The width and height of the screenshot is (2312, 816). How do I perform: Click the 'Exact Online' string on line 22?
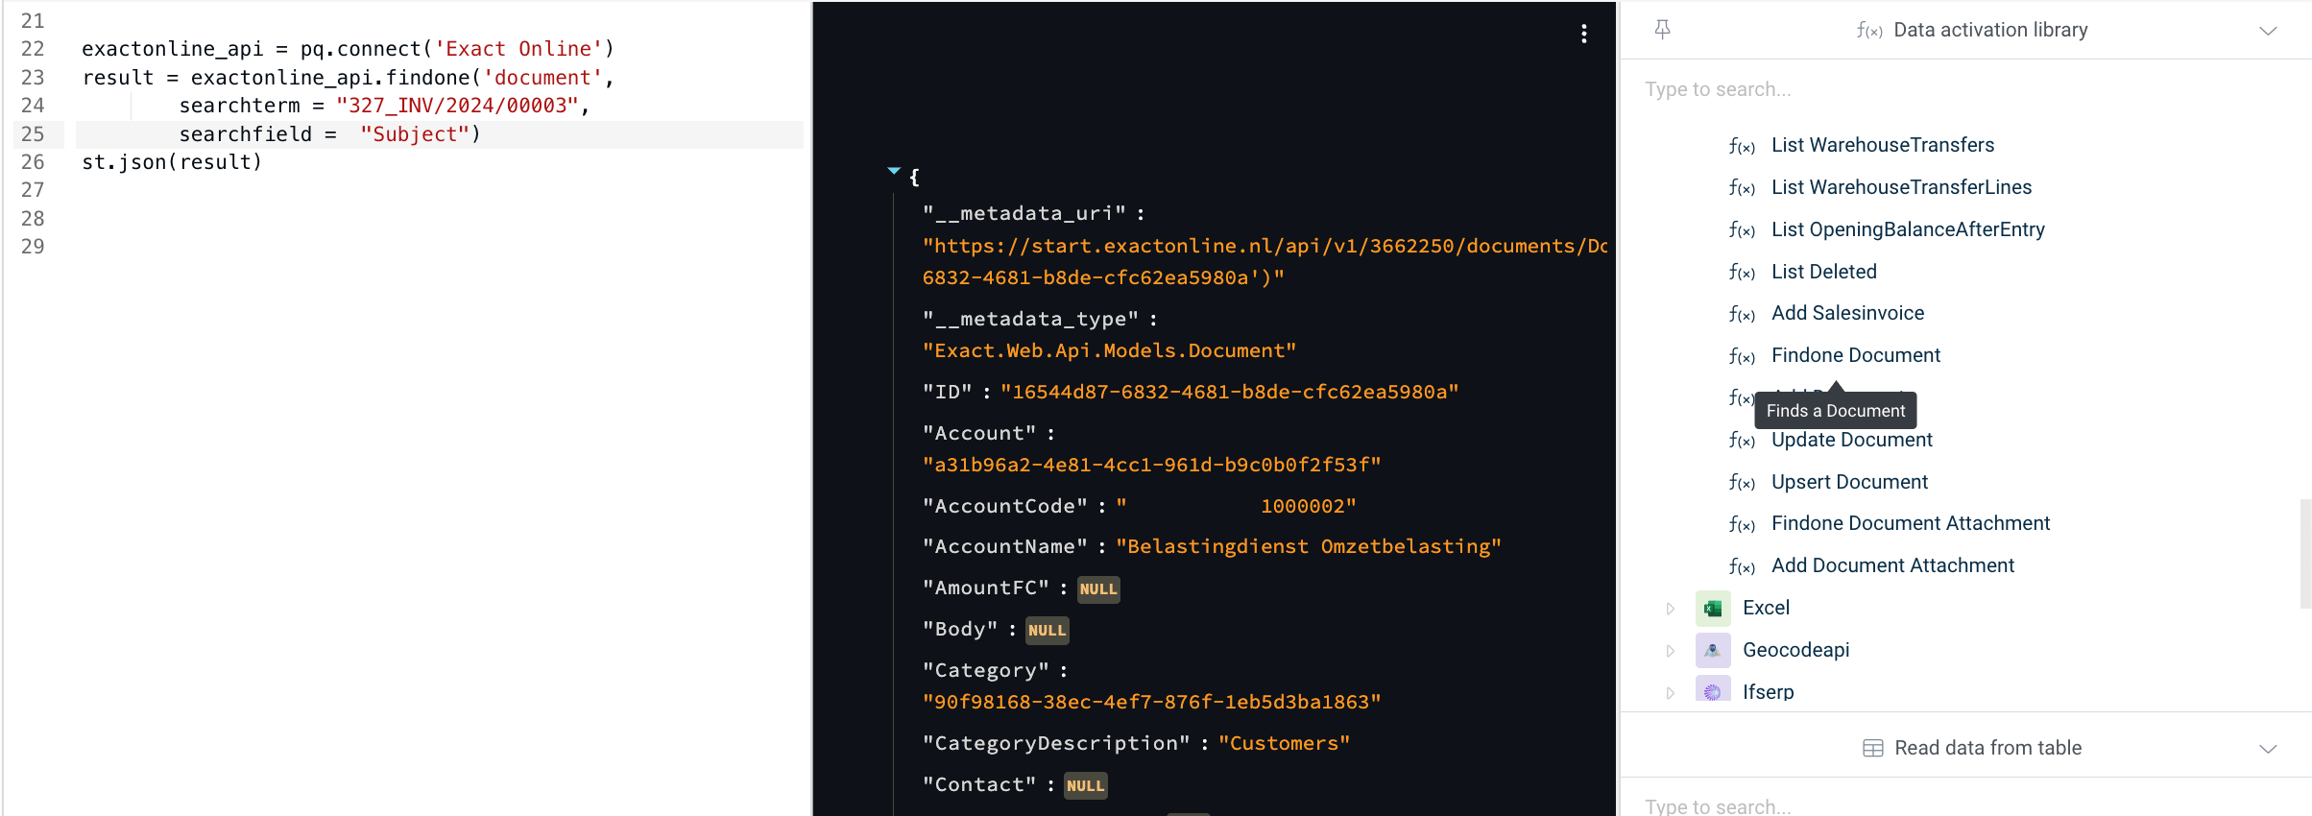tap(518, 49)
